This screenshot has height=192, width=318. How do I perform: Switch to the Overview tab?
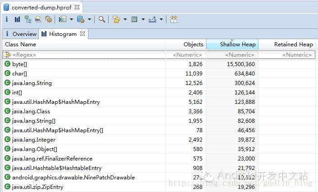pos(21,34)
